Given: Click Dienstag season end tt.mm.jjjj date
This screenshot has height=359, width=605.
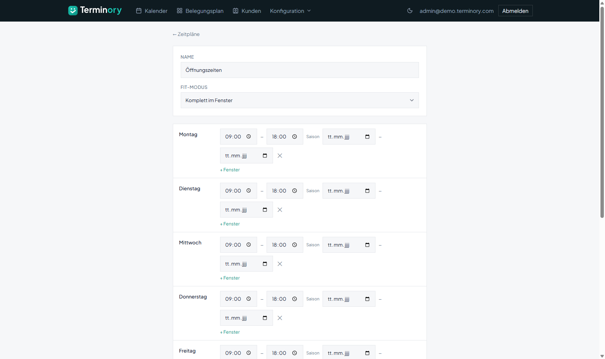Looking at the screenshot, I should (236, 210).
